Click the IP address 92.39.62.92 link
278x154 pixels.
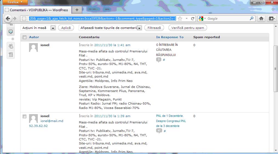point(38,126)
